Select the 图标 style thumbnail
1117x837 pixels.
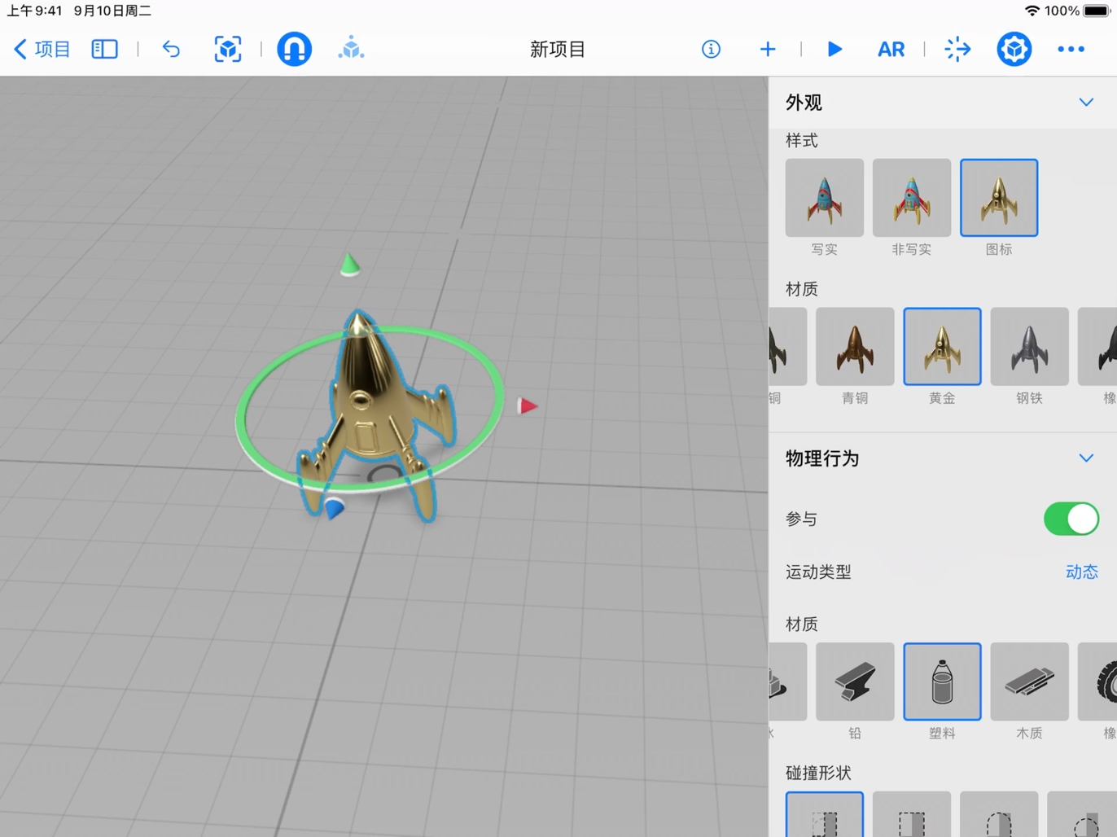point(999,198)
